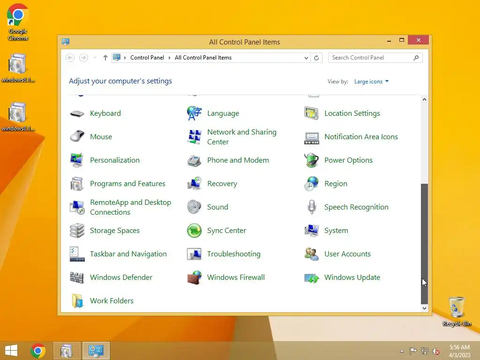The width and height of the screenshot is (480, 360).
Task: Click the search magnifier icon
Action: (416, 58)
